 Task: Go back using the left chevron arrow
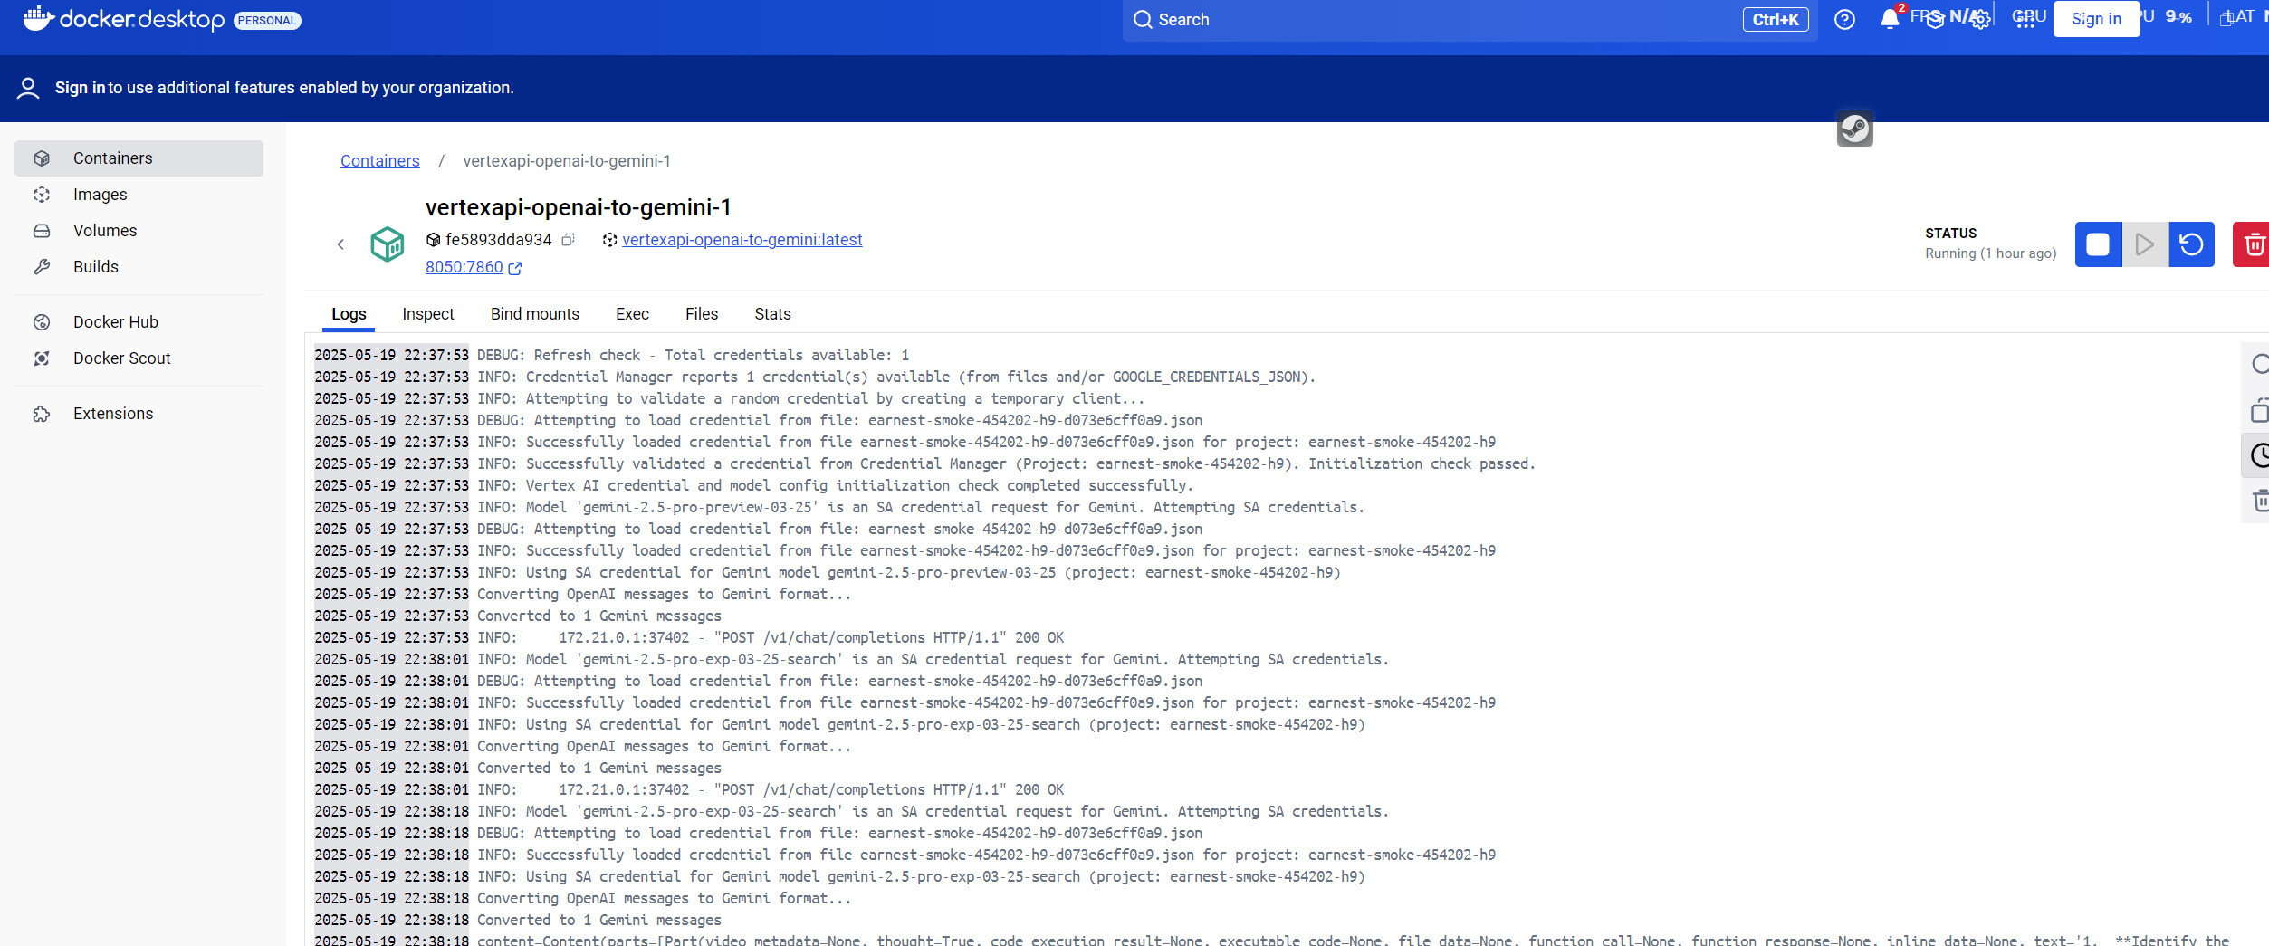[x=340, y=244]
